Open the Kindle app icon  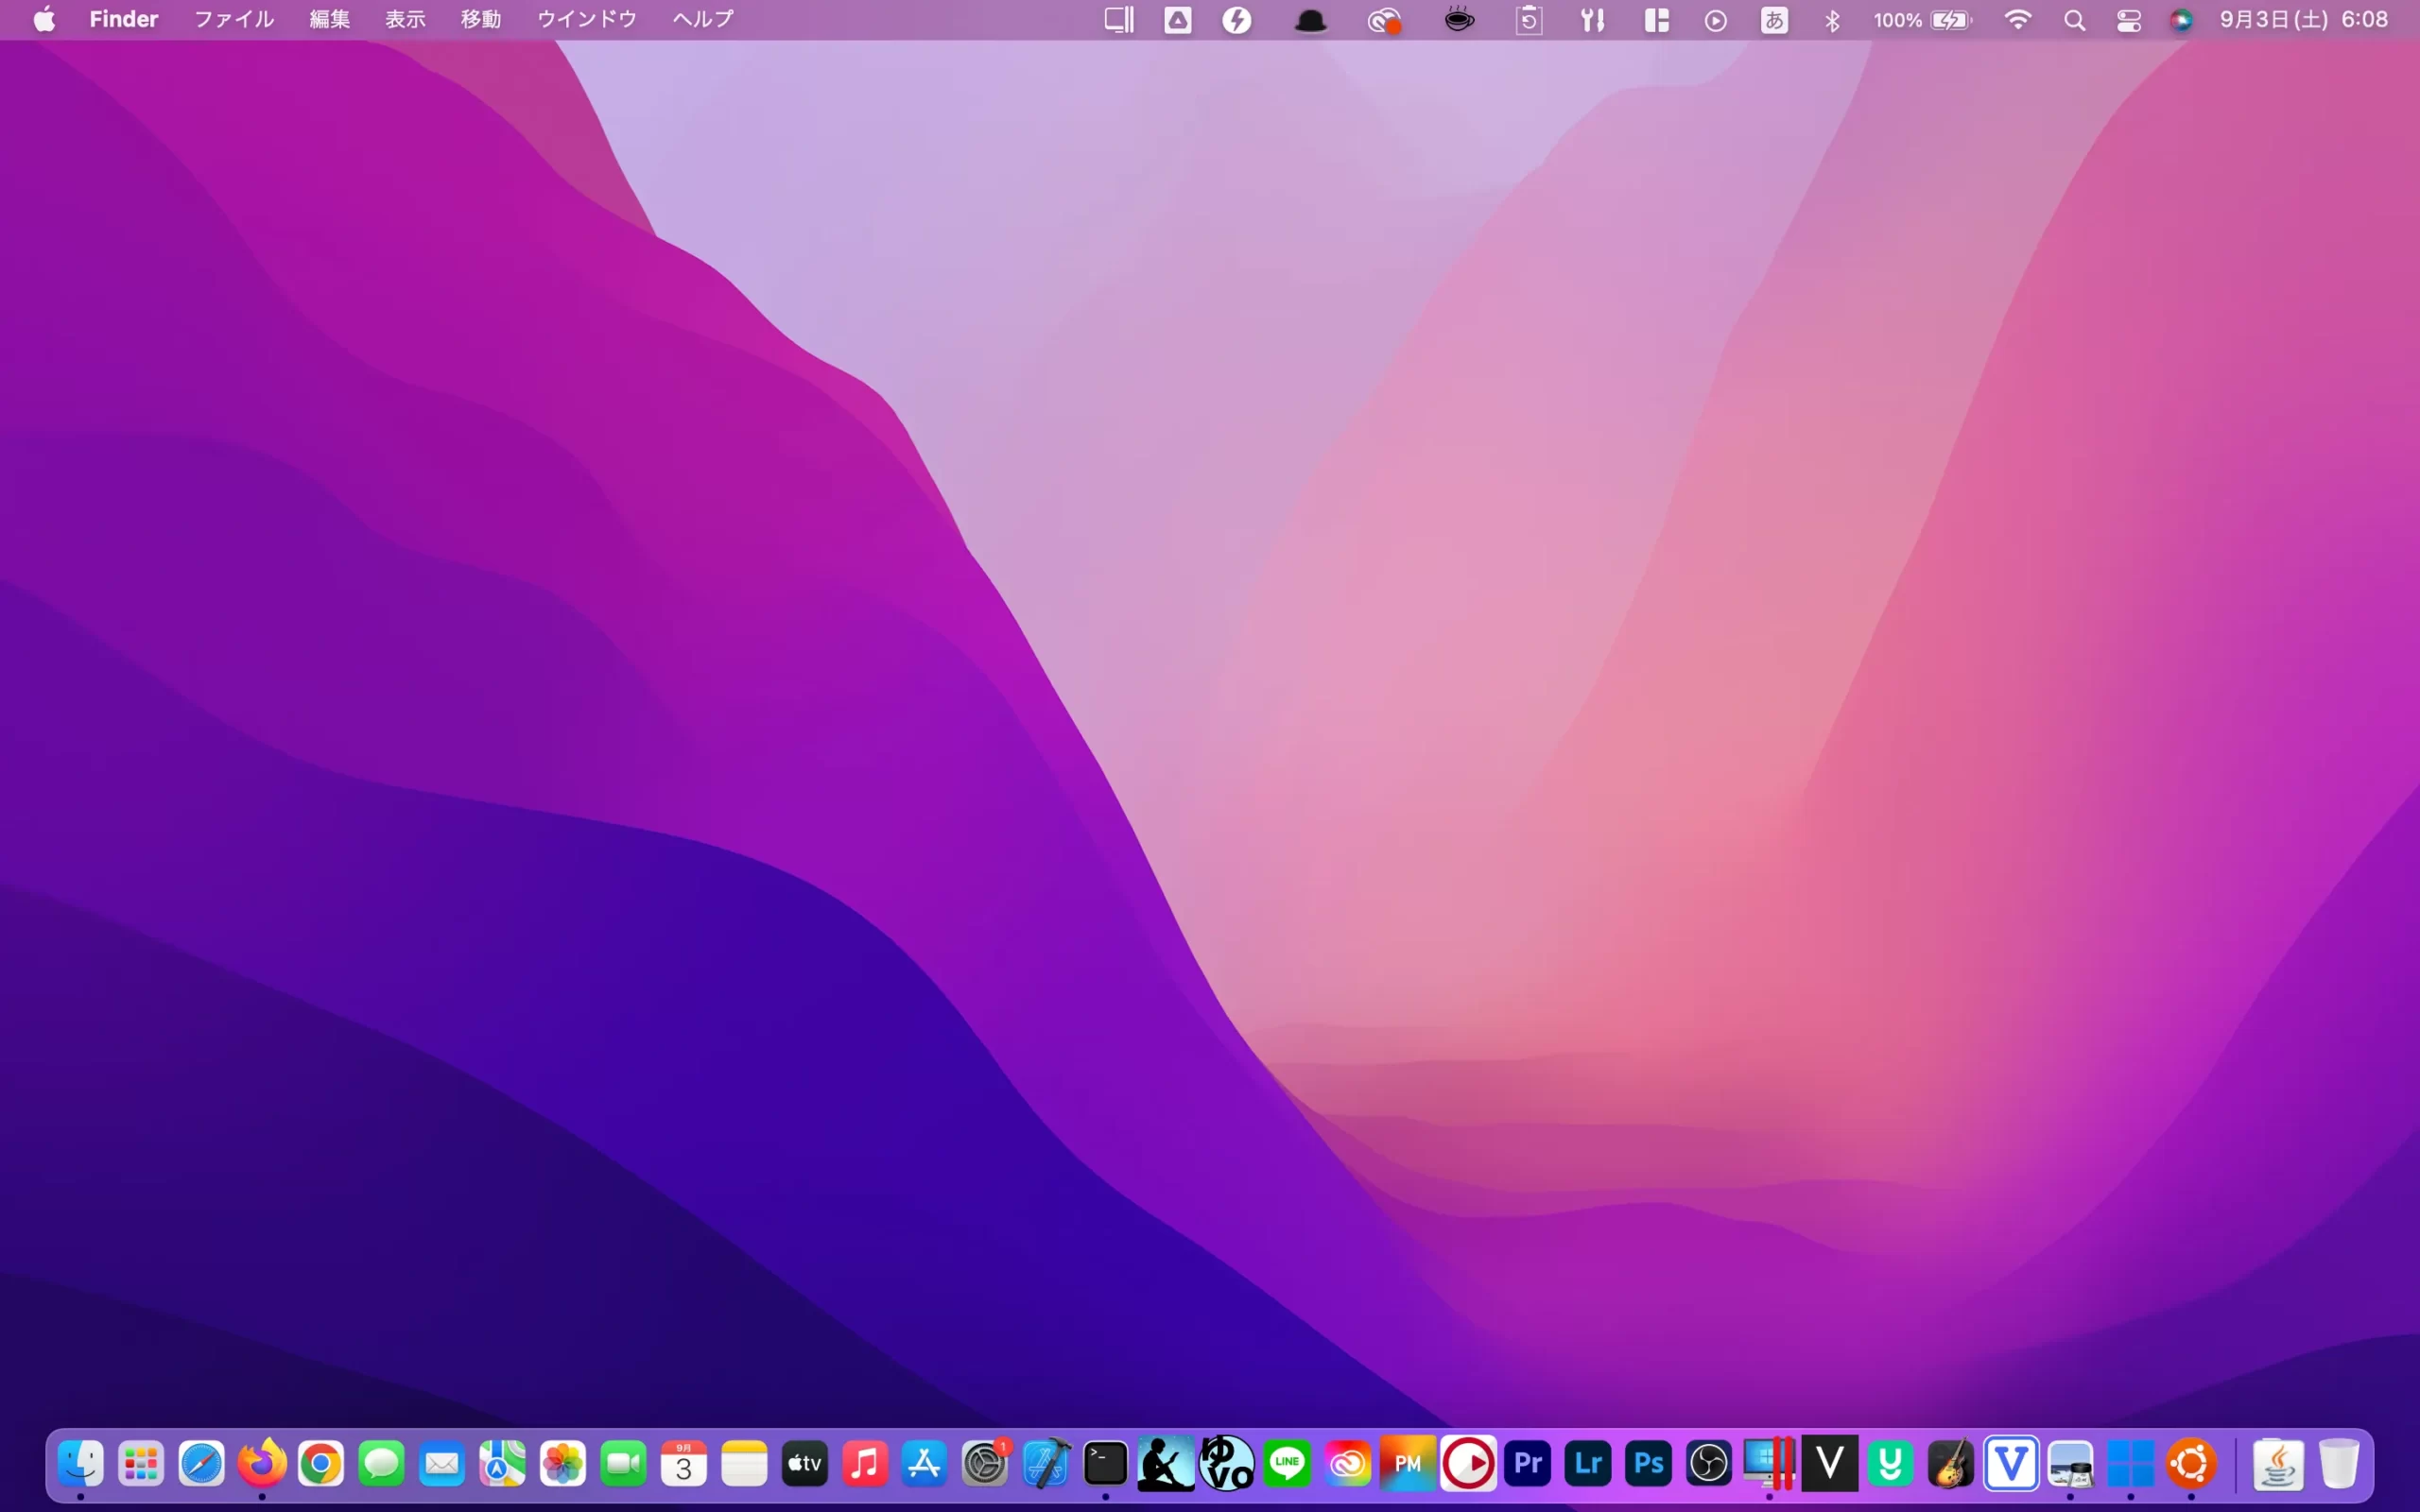(1166, 1464)
